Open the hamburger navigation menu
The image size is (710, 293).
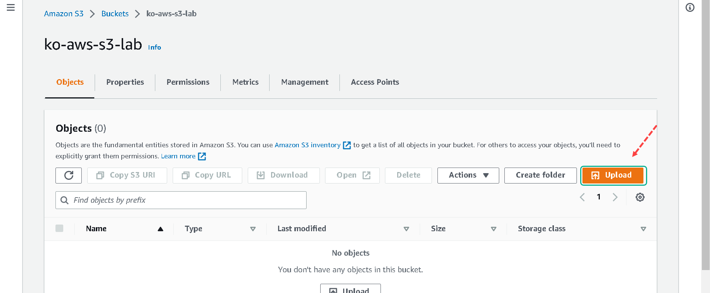coord(11,7)
